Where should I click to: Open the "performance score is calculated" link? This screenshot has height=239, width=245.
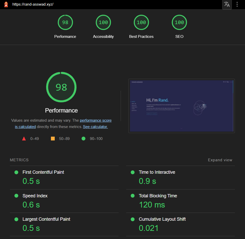96,120
